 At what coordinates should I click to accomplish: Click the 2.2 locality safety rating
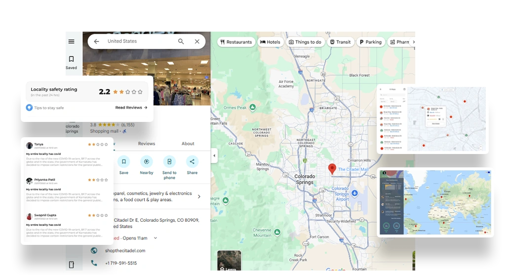click(x=105, y=92)
